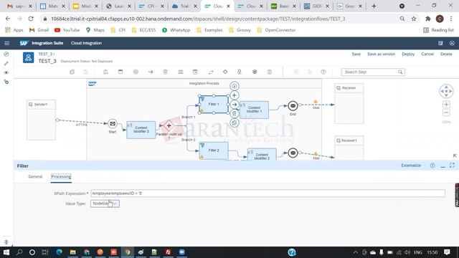Open the Mapping arrows palette icon

click(x=210, y=72)
